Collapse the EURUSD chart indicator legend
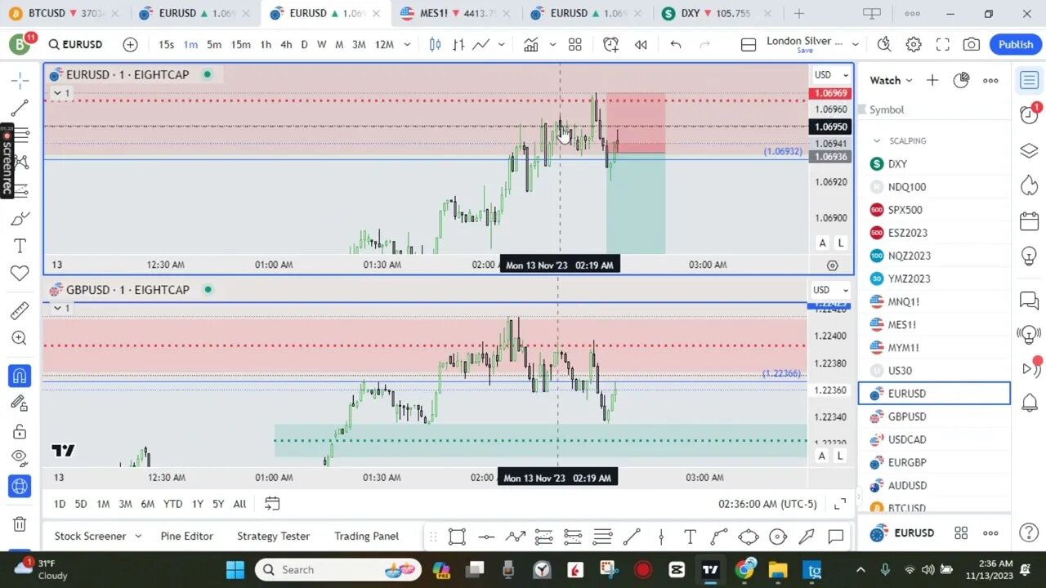 pos(61,93)
